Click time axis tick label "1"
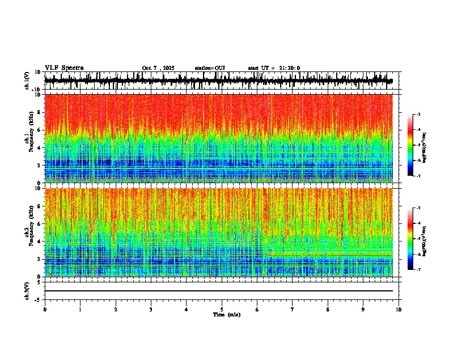Image resolution: width=449 pixels, height=347 pixels. (x=80, y=310)
